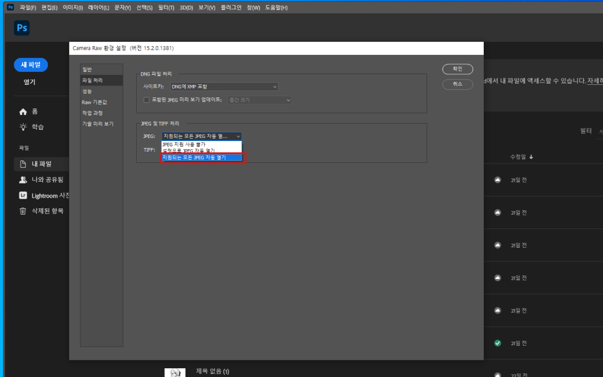Viewport: 603px width, 377px height.
Task: Select Raw 기본값 preferences category
Action: coord(102,102)
